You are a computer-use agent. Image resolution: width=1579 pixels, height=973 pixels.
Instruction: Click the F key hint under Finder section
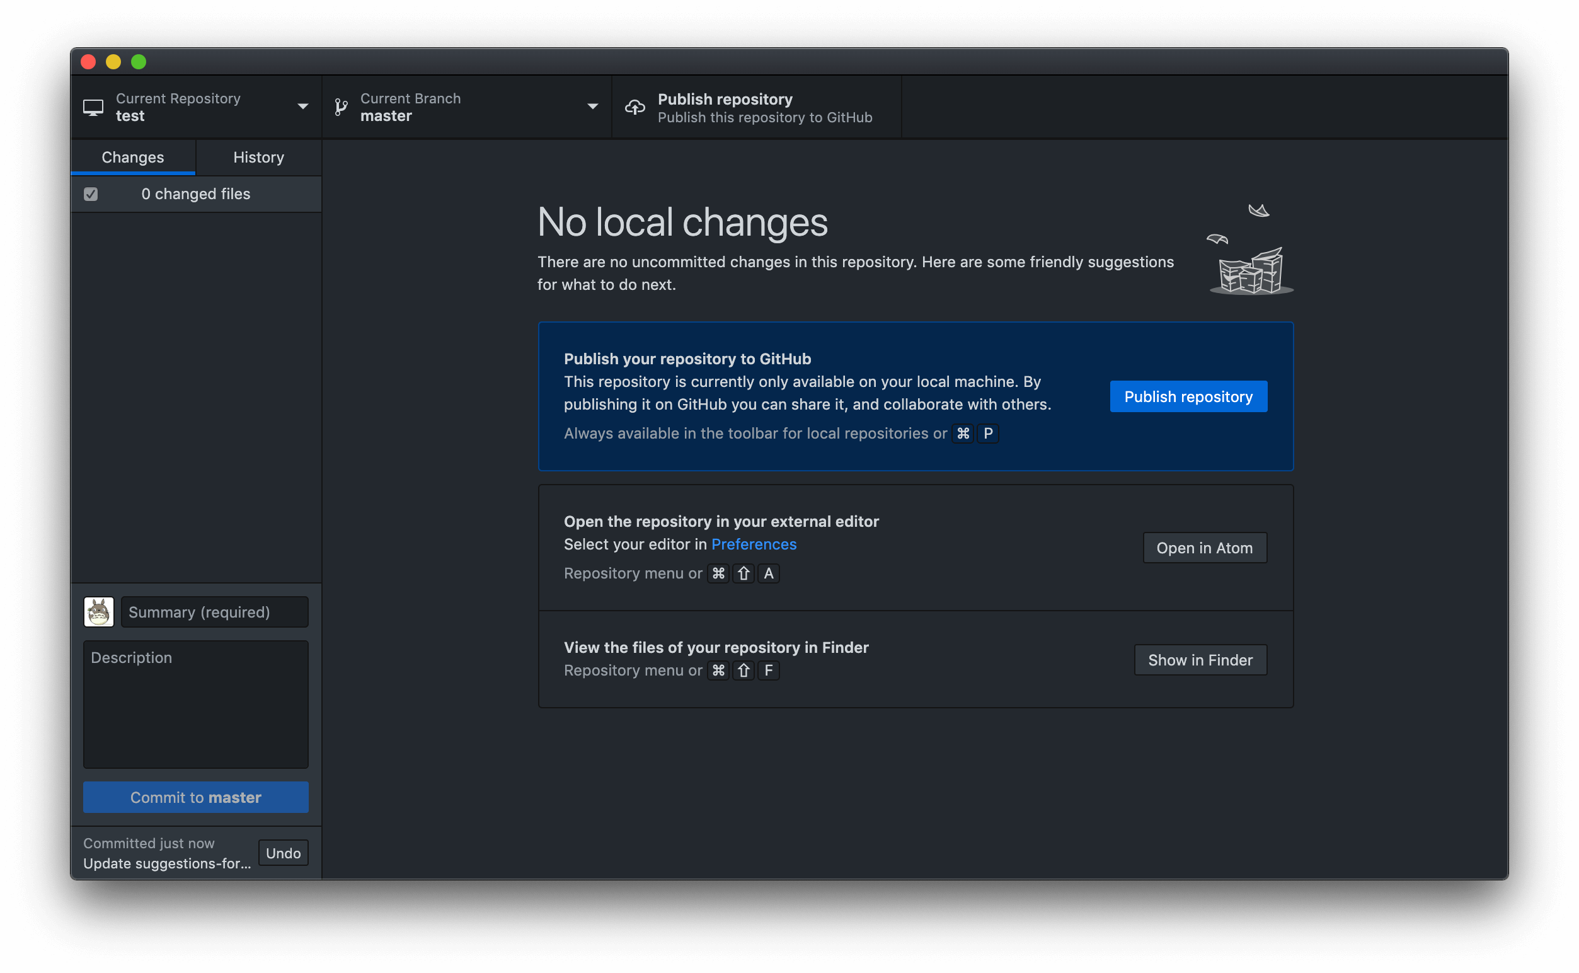[x=768, y=670]
